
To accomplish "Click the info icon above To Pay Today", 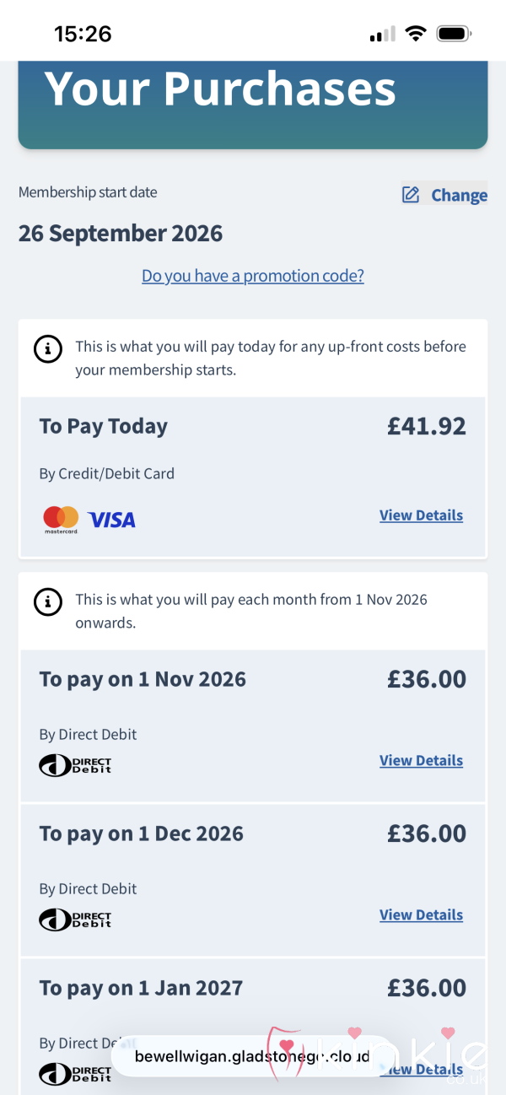I will [x=47, y=348].
